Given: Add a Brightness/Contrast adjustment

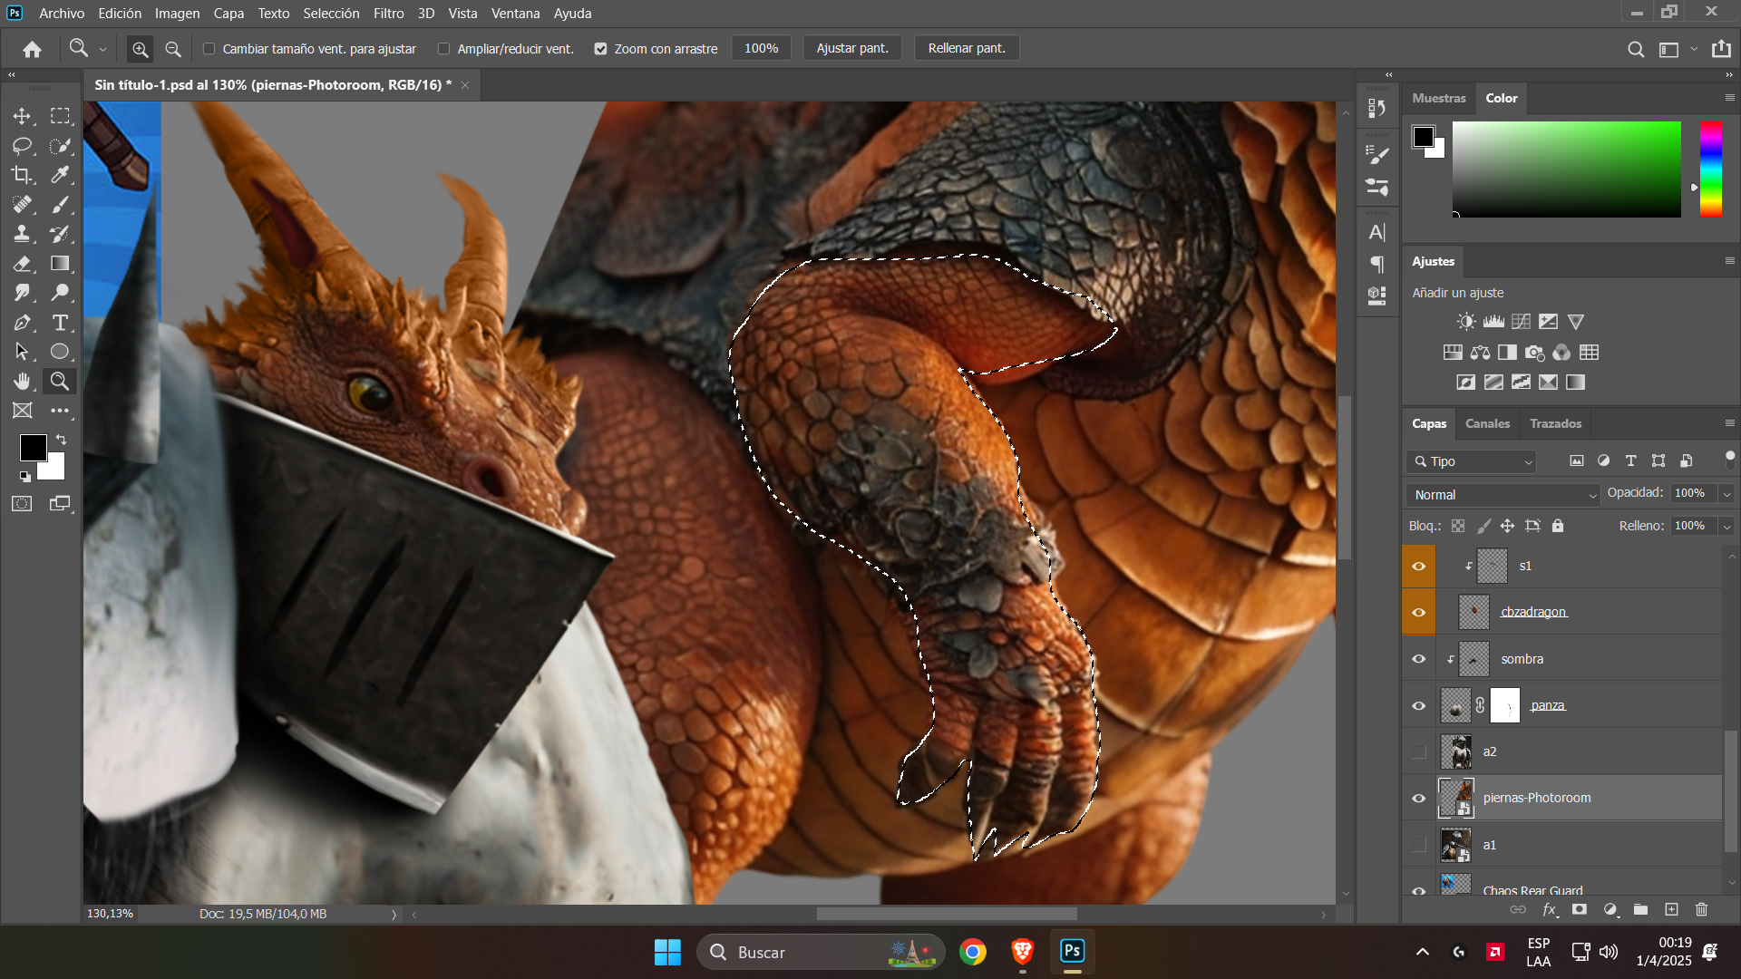Looking at the screenshot, I should click(x=1466, y=322).
